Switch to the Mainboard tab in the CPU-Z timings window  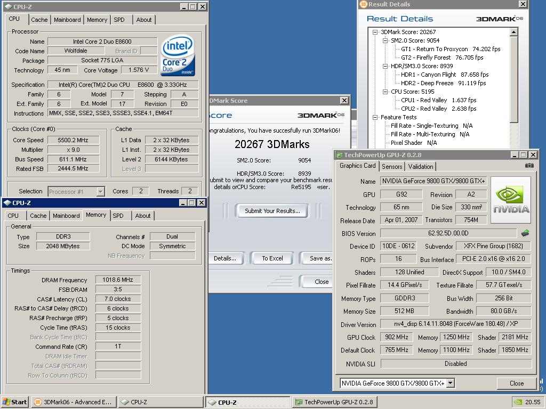[66, 216]
